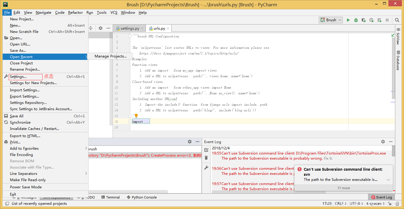
Task: Click '17 more' notifications link
Action: coord(343,188)
